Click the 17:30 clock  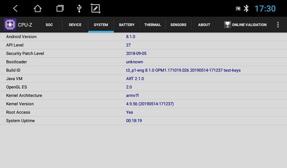pos(265,9)
